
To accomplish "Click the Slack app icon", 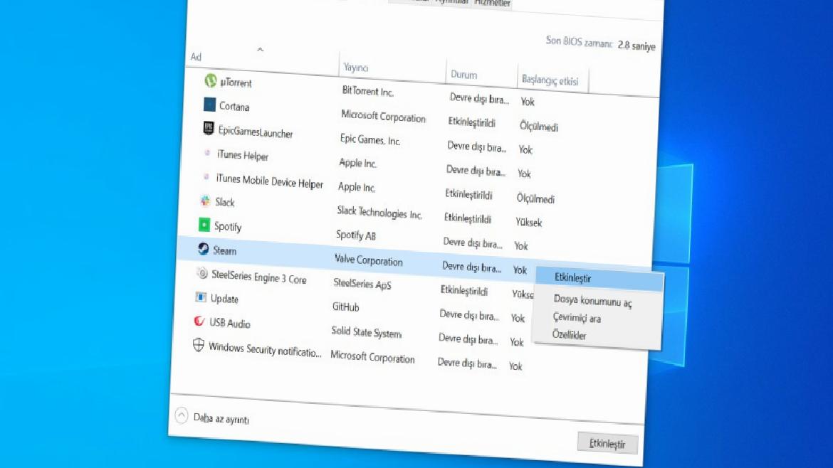I will 205,201.
